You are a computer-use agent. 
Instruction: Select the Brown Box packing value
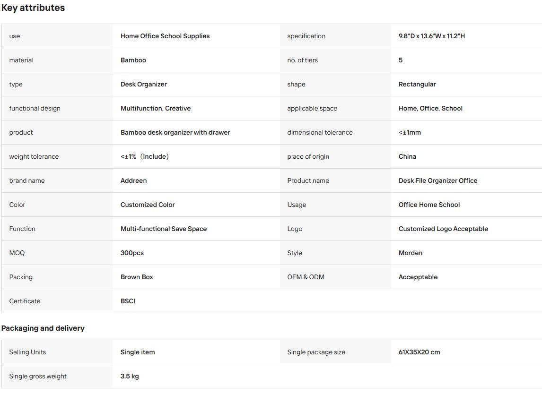pos(137,277)
